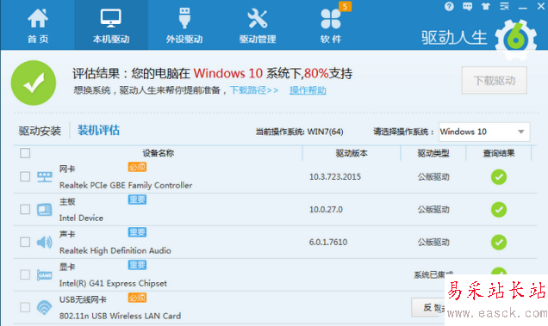Check the Intel Device motherboard row
The image size is (548, 326).
25,209
